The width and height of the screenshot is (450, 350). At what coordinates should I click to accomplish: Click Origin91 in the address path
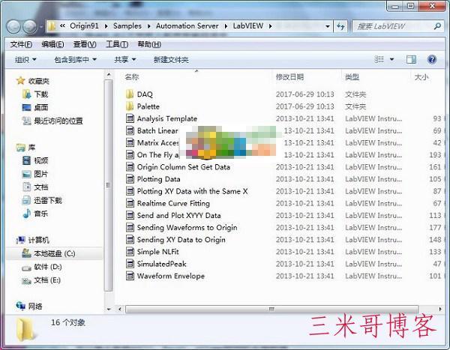(x=84, y=26)
